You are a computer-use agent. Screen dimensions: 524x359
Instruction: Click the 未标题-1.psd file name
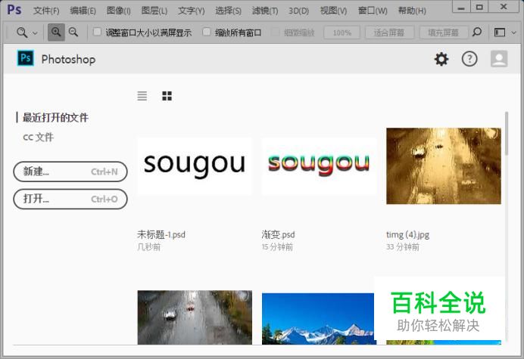[x=161, y=234]
